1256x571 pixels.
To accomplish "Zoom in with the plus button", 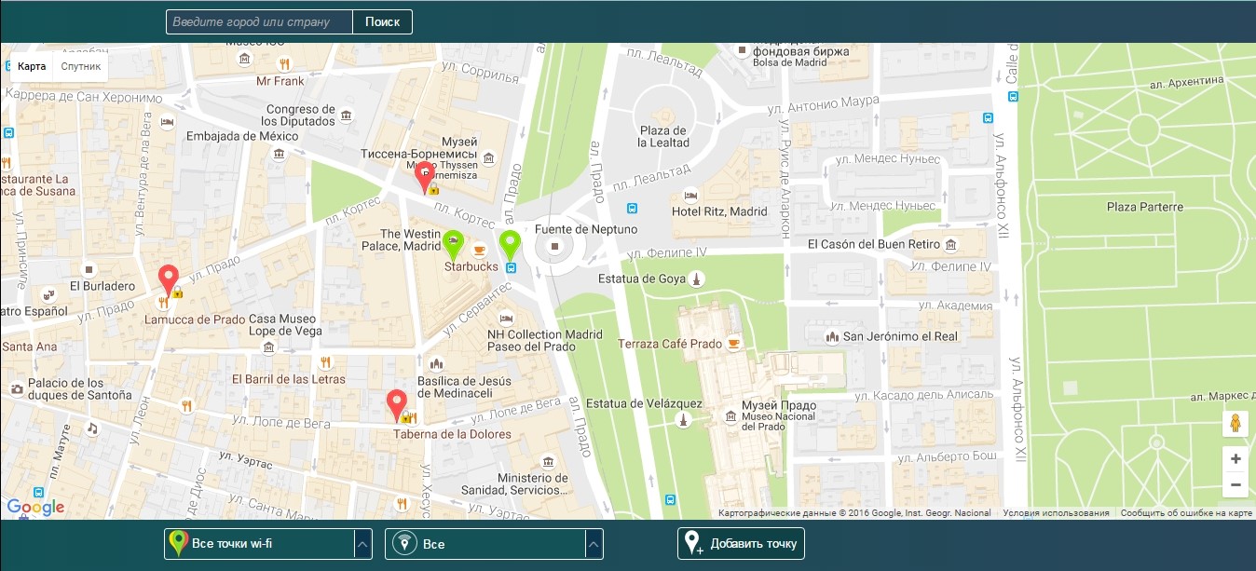I will click(1236, 458).
